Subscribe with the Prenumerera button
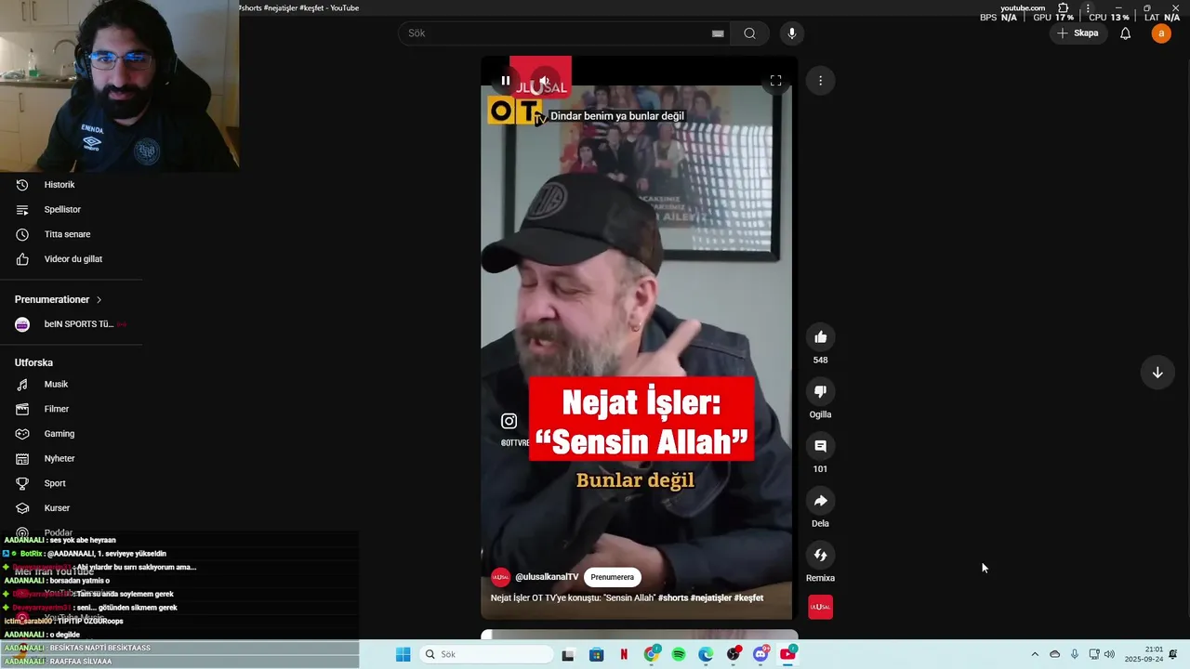 pos(612,577)
